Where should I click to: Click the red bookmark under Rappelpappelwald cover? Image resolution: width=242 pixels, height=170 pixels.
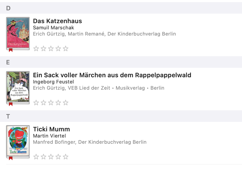coord(11,104)
